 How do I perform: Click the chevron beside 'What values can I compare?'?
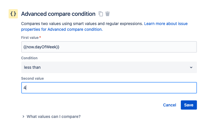(x=23, y=117)
